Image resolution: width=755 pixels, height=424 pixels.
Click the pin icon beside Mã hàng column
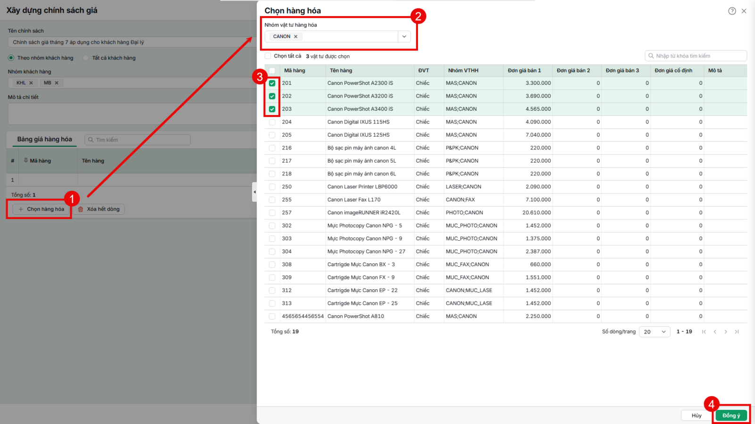[x=26, y=161]
